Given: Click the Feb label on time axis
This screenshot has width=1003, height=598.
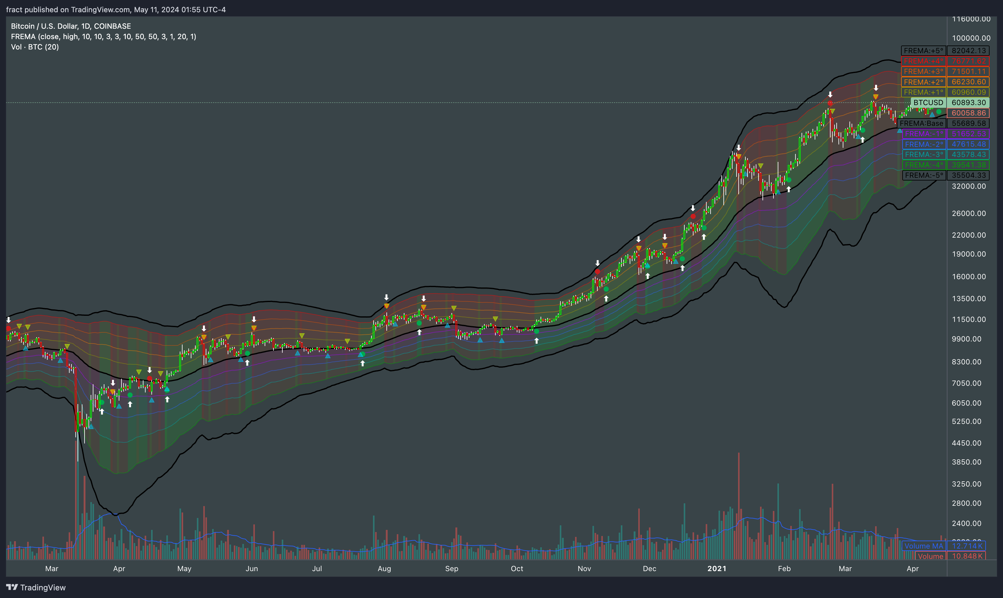Looking at the screenshot, I should [784, 569].
